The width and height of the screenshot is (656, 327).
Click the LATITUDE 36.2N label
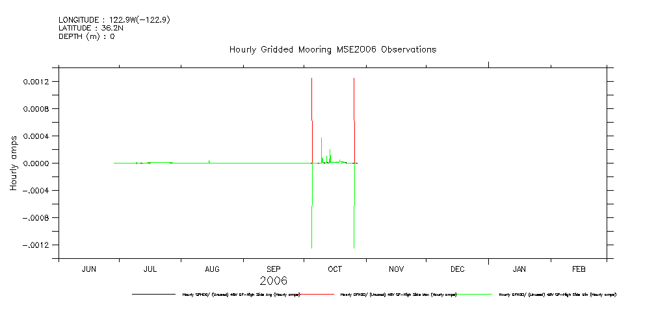click(86, 28)
